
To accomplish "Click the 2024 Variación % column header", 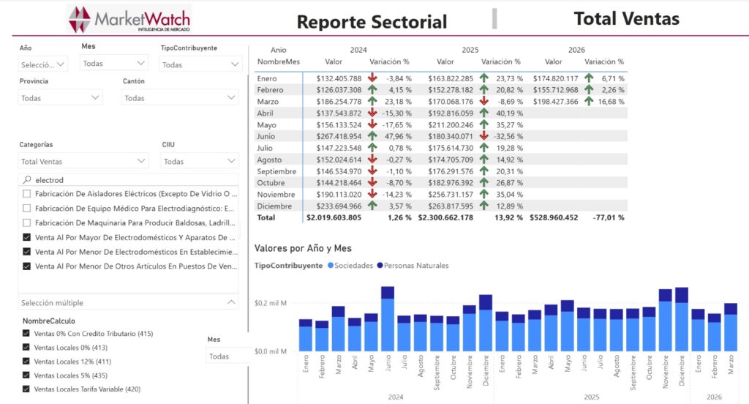I will 389,61.
